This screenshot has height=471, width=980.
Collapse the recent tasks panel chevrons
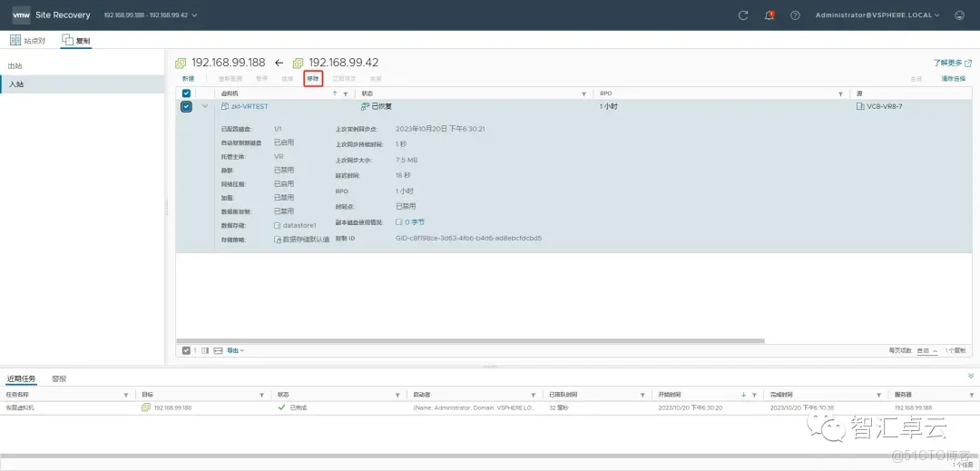(x=971, y=376)
